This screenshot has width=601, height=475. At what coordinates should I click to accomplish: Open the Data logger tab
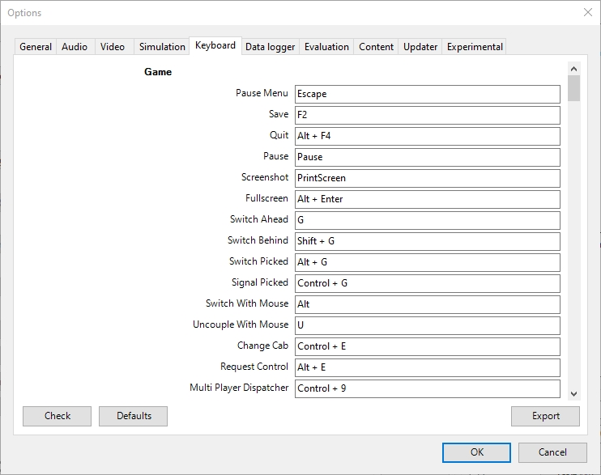[x=270, y=47]
